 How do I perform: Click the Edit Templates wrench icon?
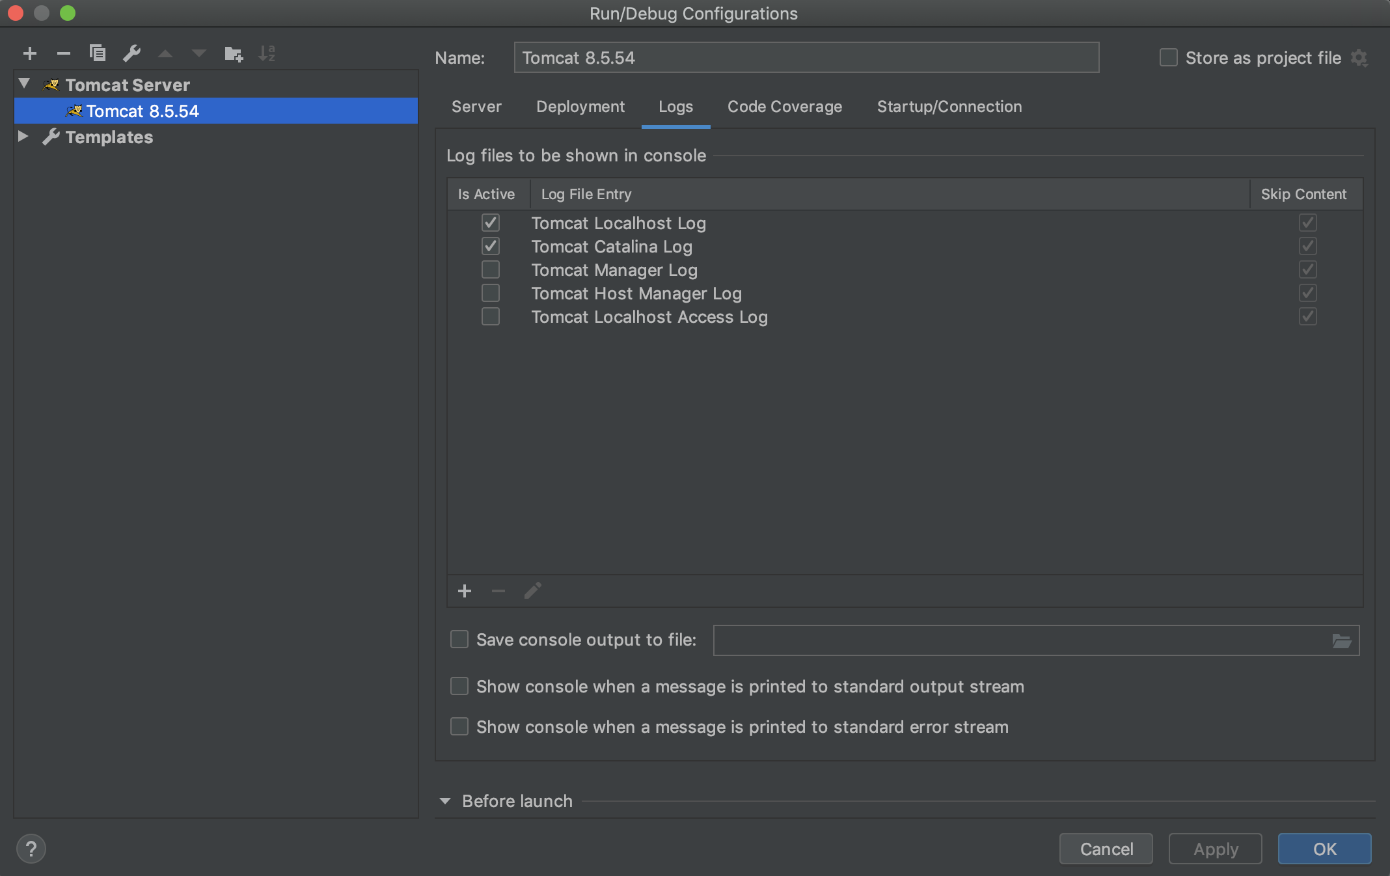point(131,53)
